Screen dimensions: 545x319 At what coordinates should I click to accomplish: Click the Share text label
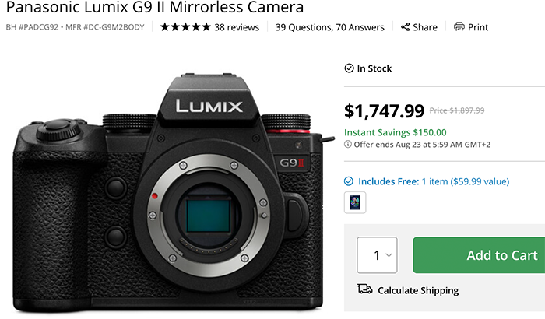(425, 27)
